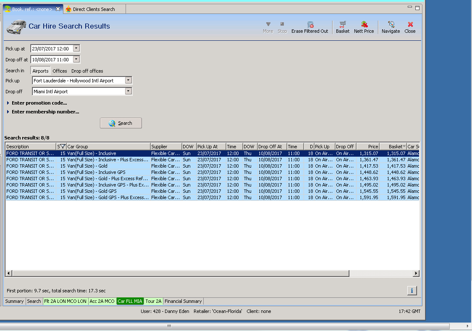Switch to the Financial Summary tab

(183, 301)
